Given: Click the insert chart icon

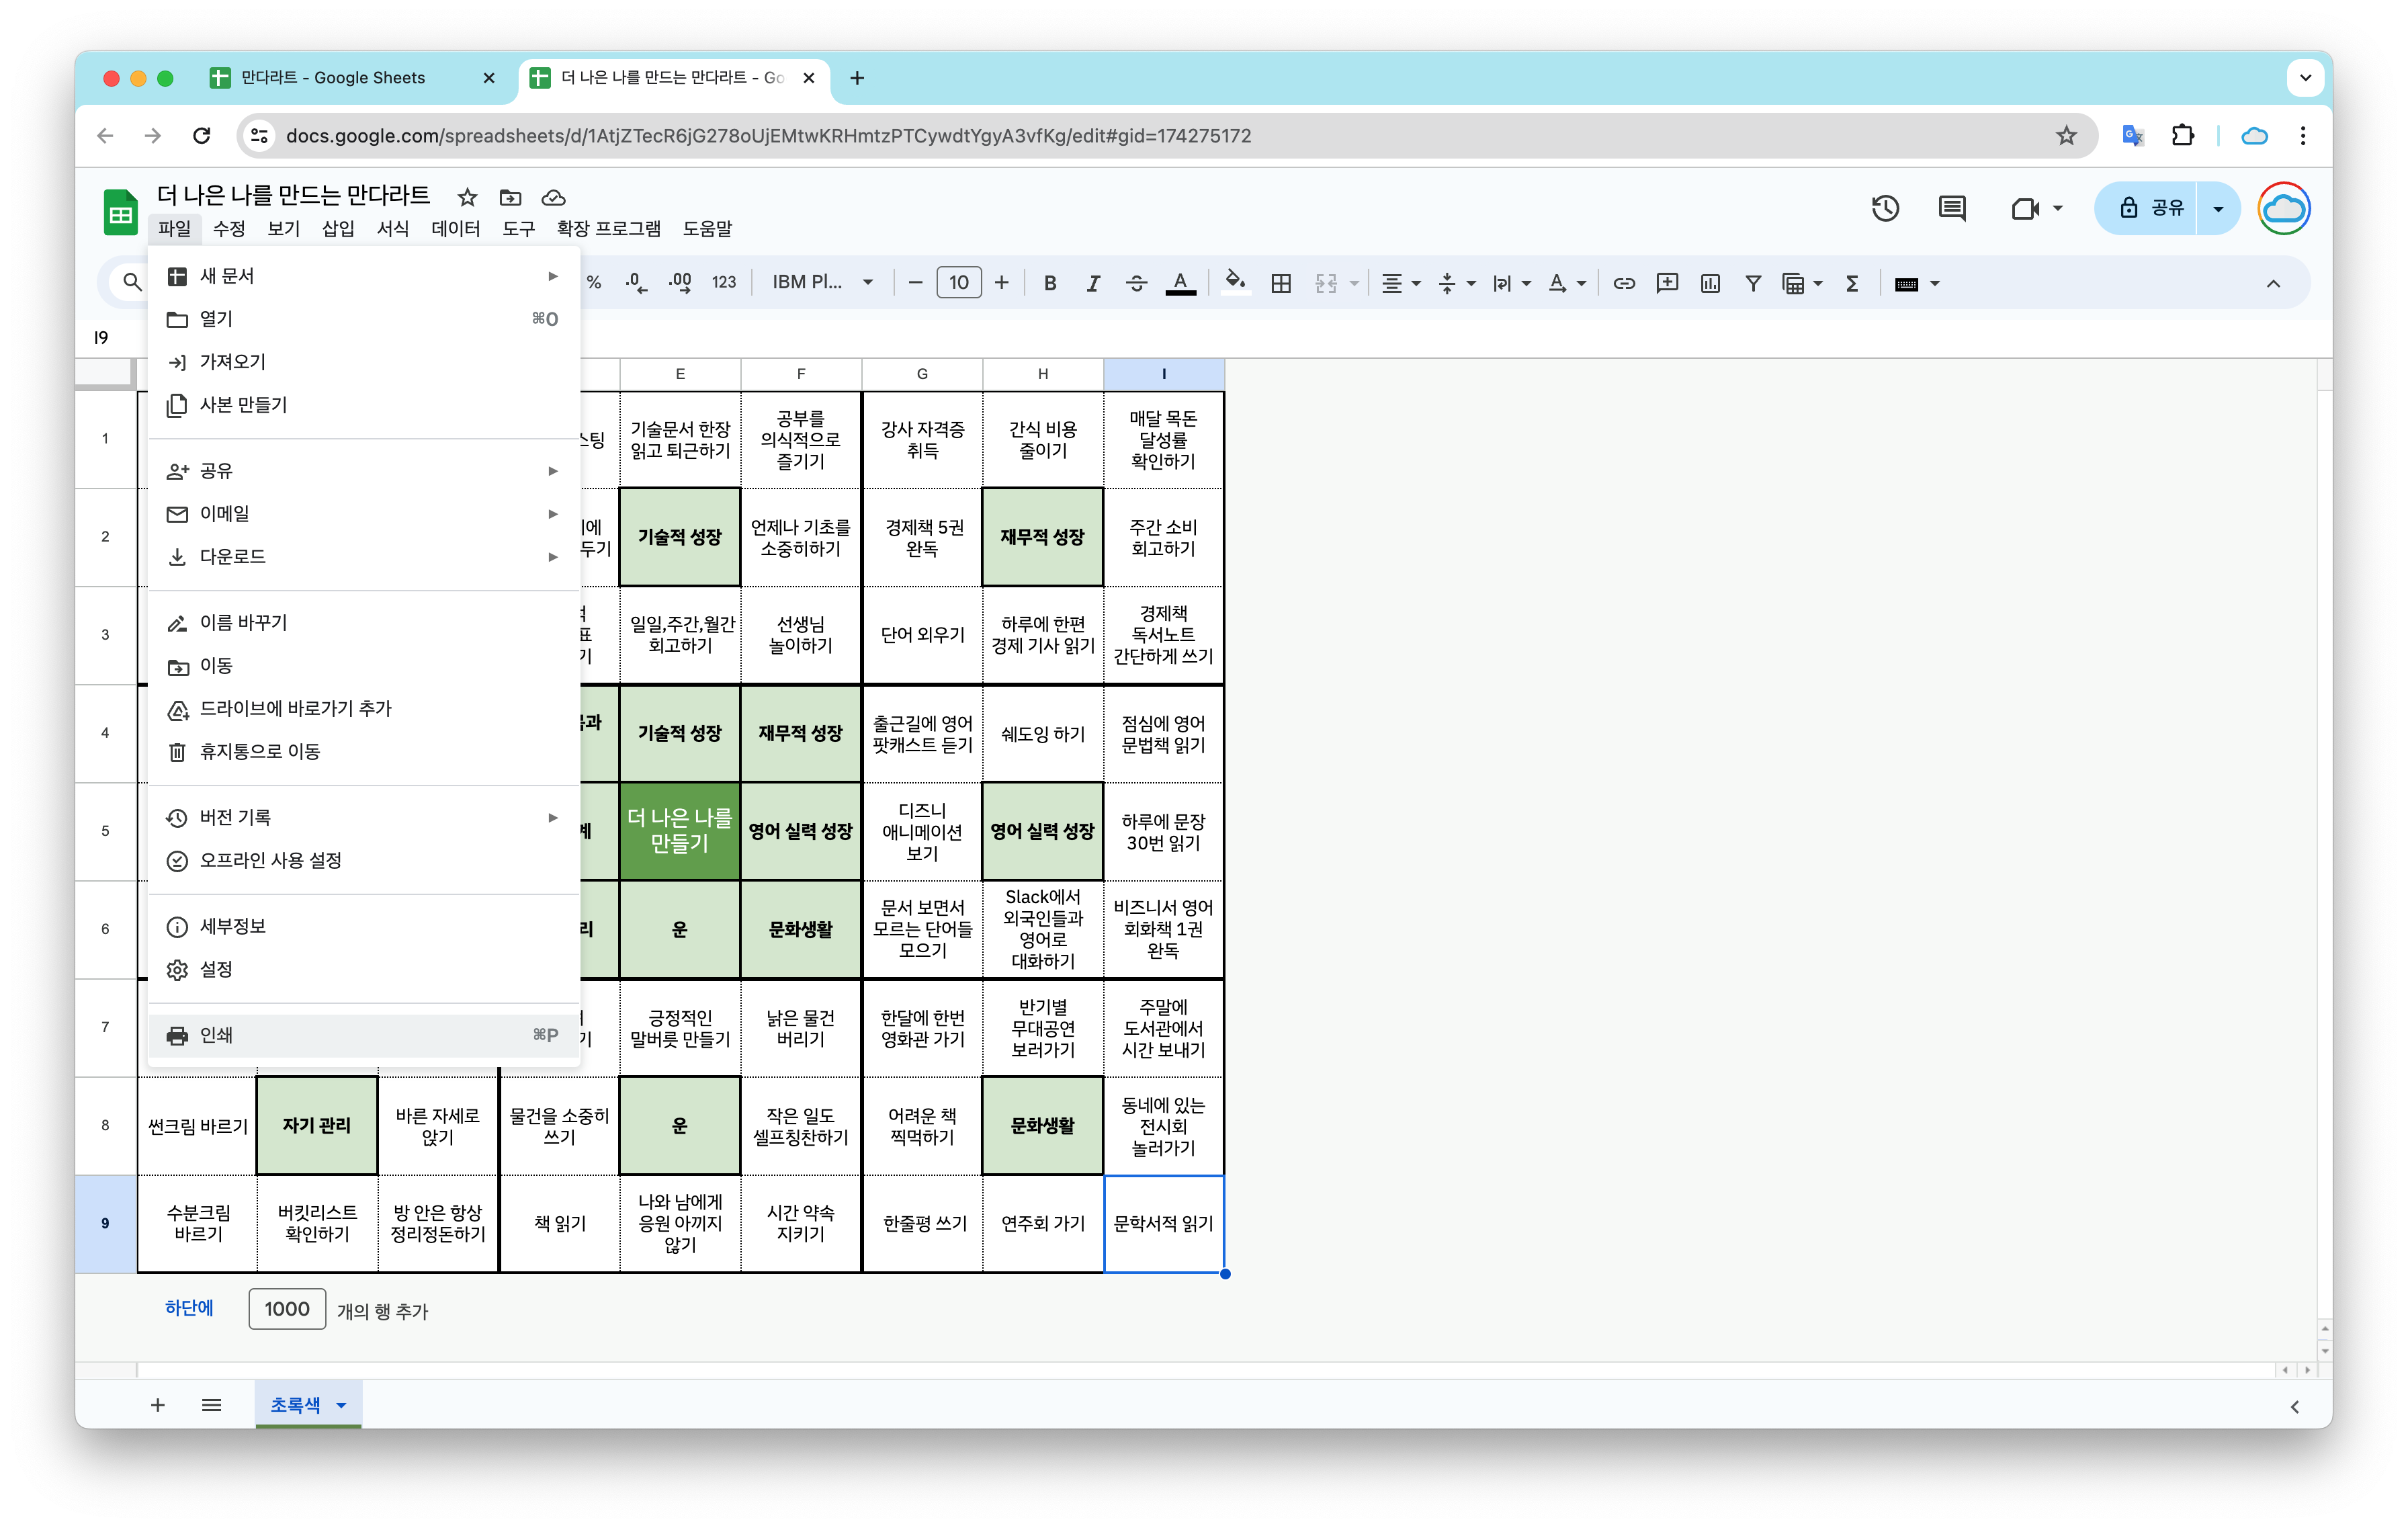Looking at the screenshot, I should [x=1710, y=283].
